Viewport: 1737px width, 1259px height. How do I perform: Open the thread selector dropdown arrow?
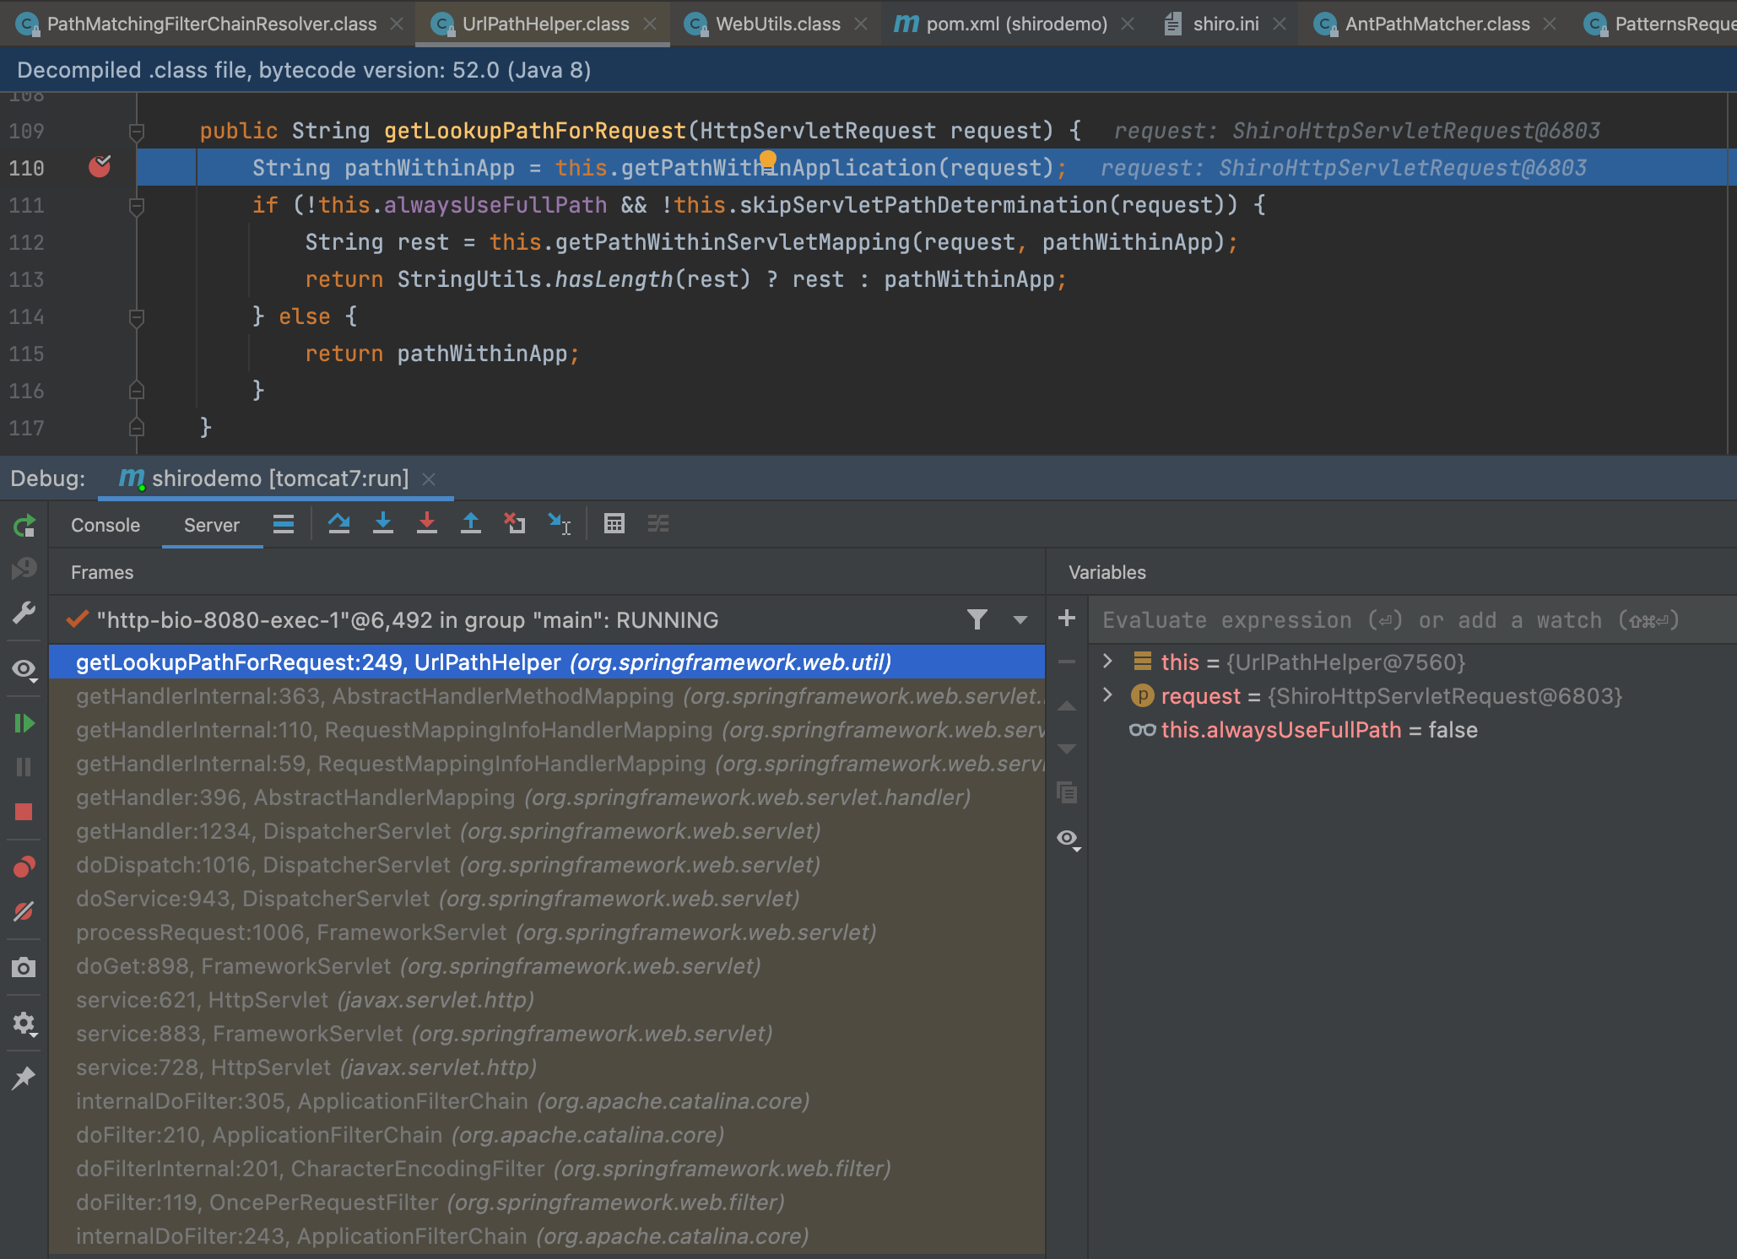tap(1020, 620)
